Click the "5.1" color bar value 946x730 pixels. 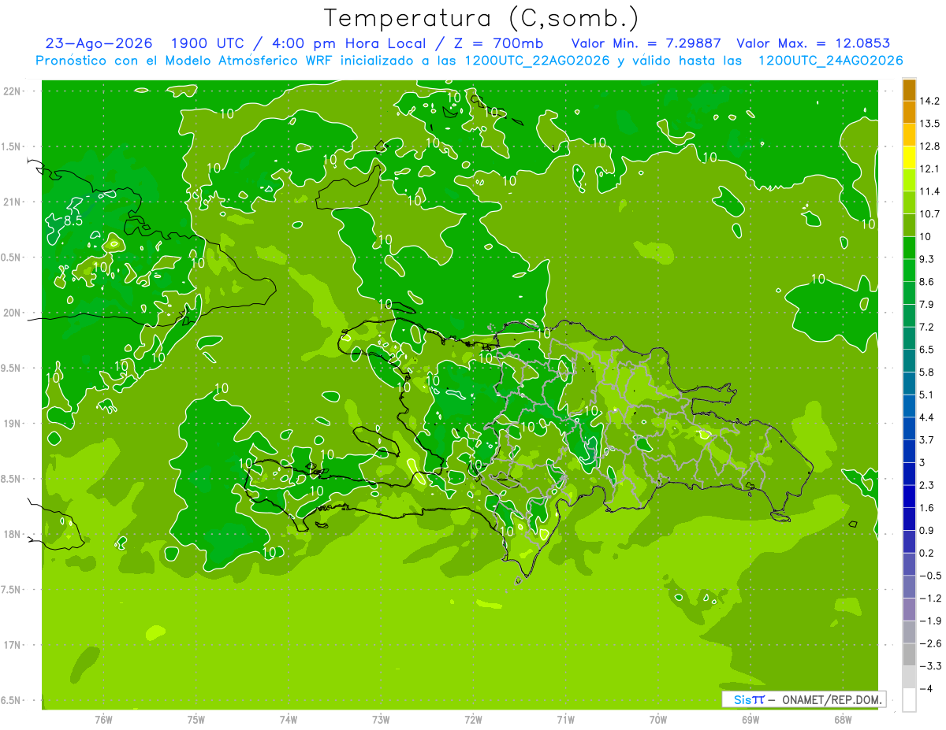[x=926, y=395]
